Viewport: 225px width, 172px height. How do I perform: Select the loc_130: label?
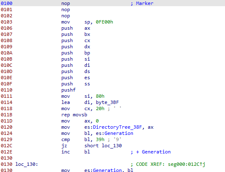tap(27, 164)
